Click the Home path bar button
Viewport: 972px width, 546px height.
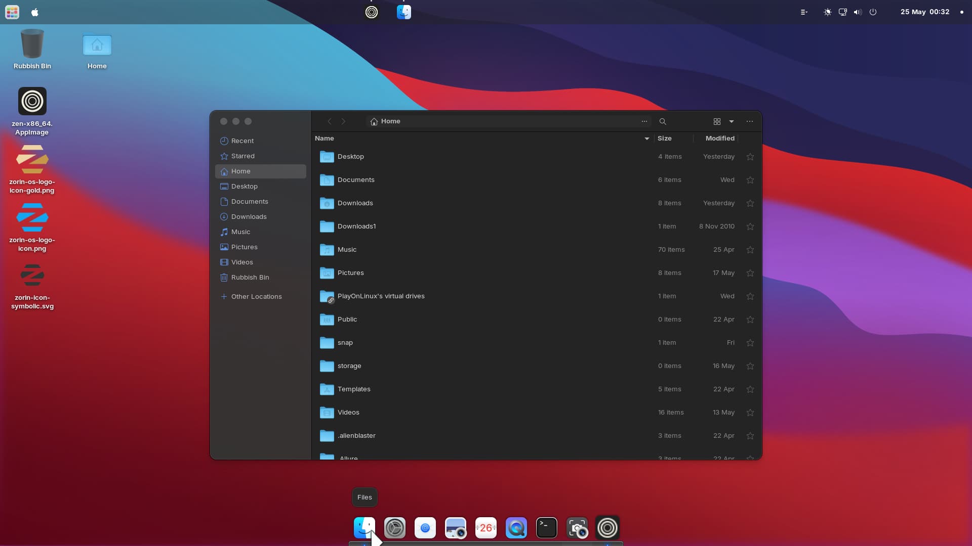(385, 121)
